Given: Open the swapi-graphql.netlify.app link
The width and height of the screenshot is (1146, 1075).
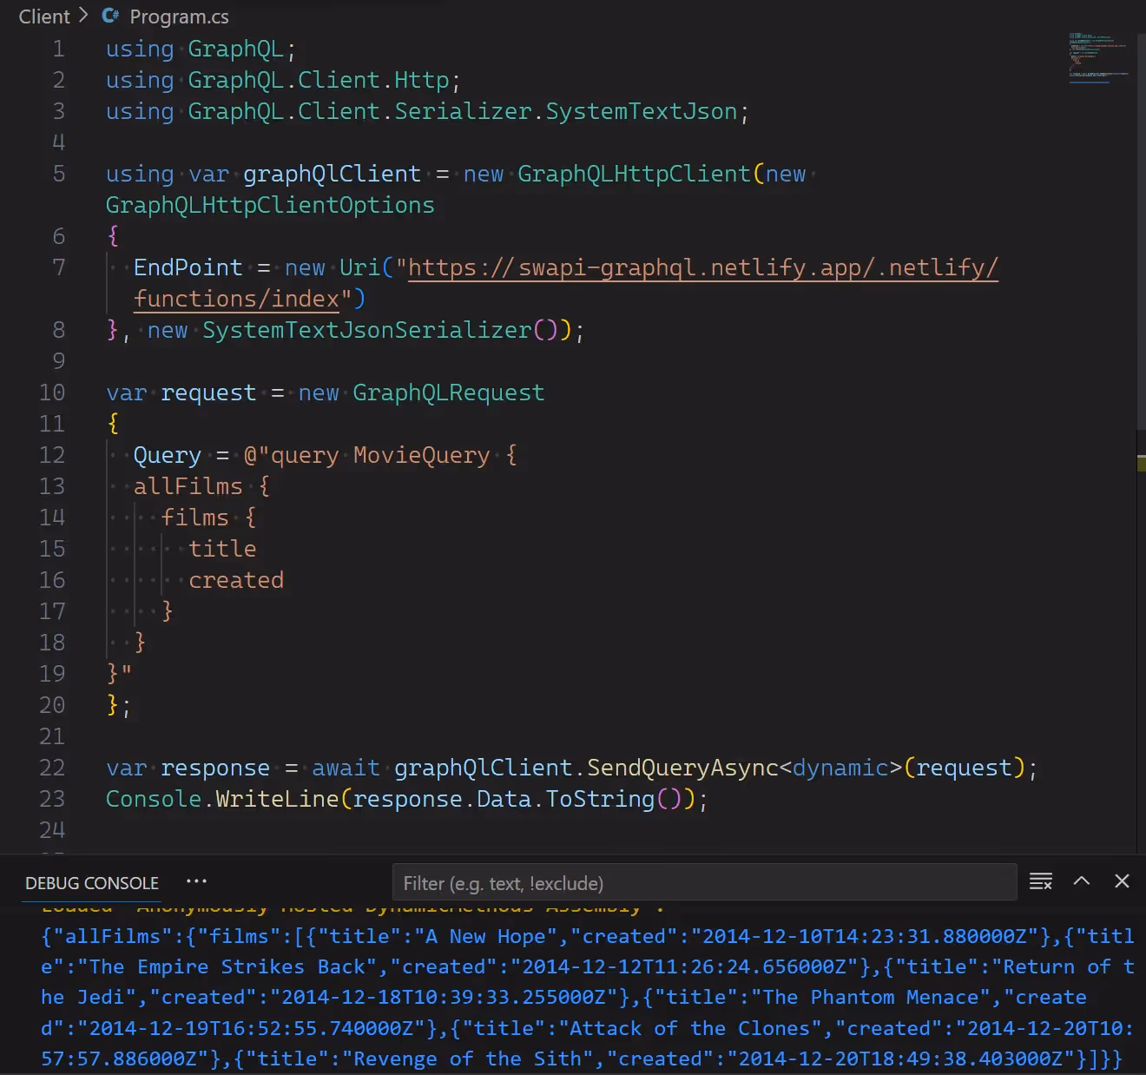Looking at the screenshot, I should [x=695, y=267].
